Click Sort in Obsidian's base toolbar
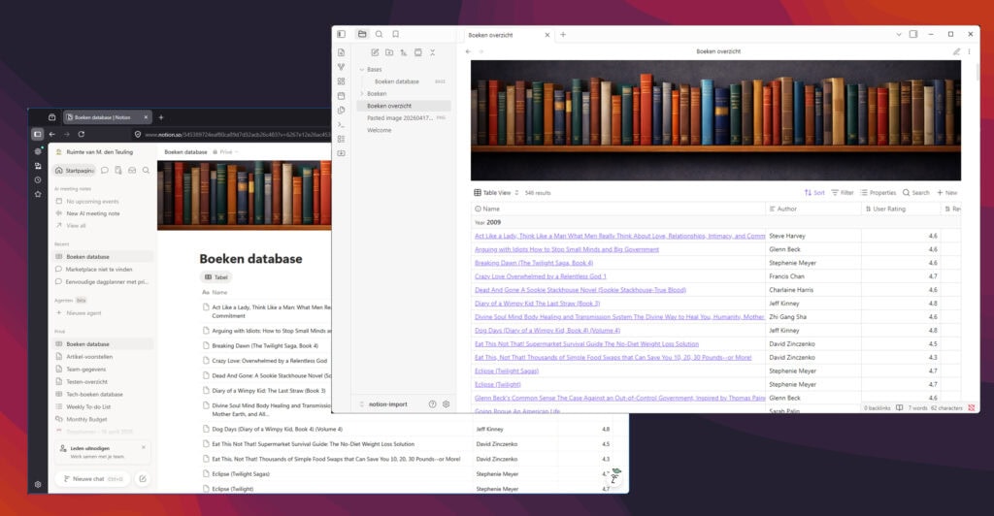 coord(814,192)
